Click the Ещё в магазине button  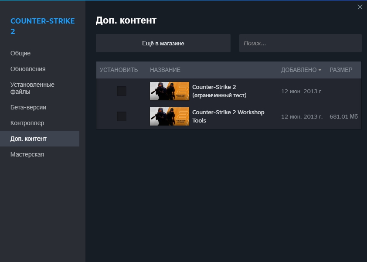tap(163, 43)
